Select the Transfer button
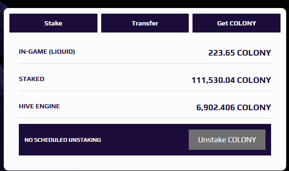Screen dimensions: 289x171 pyautogui.click(x=145, y=23)
